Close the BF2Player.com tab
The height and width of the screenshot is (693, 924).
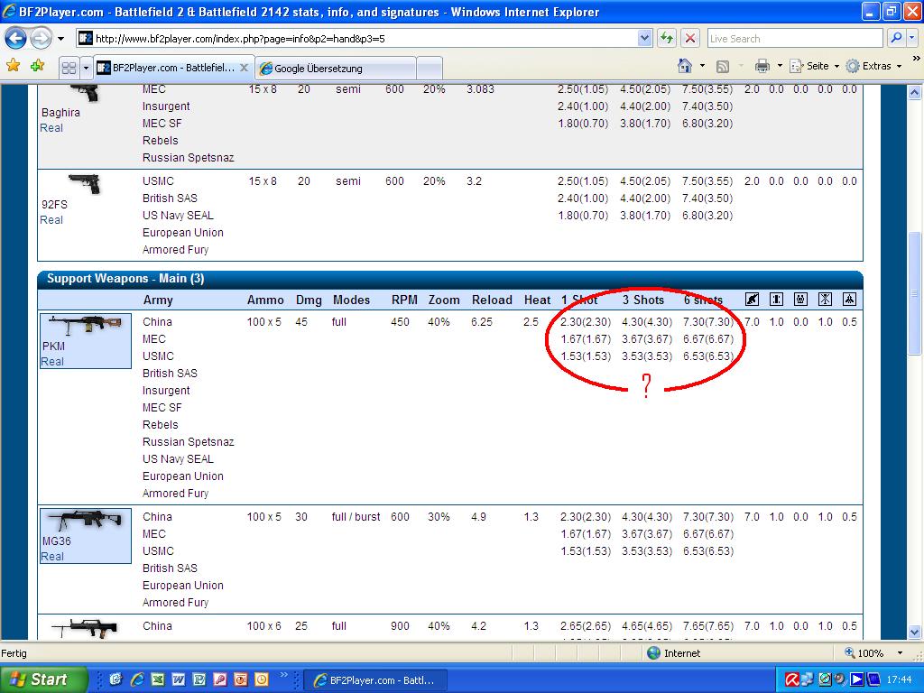point(244,68)
